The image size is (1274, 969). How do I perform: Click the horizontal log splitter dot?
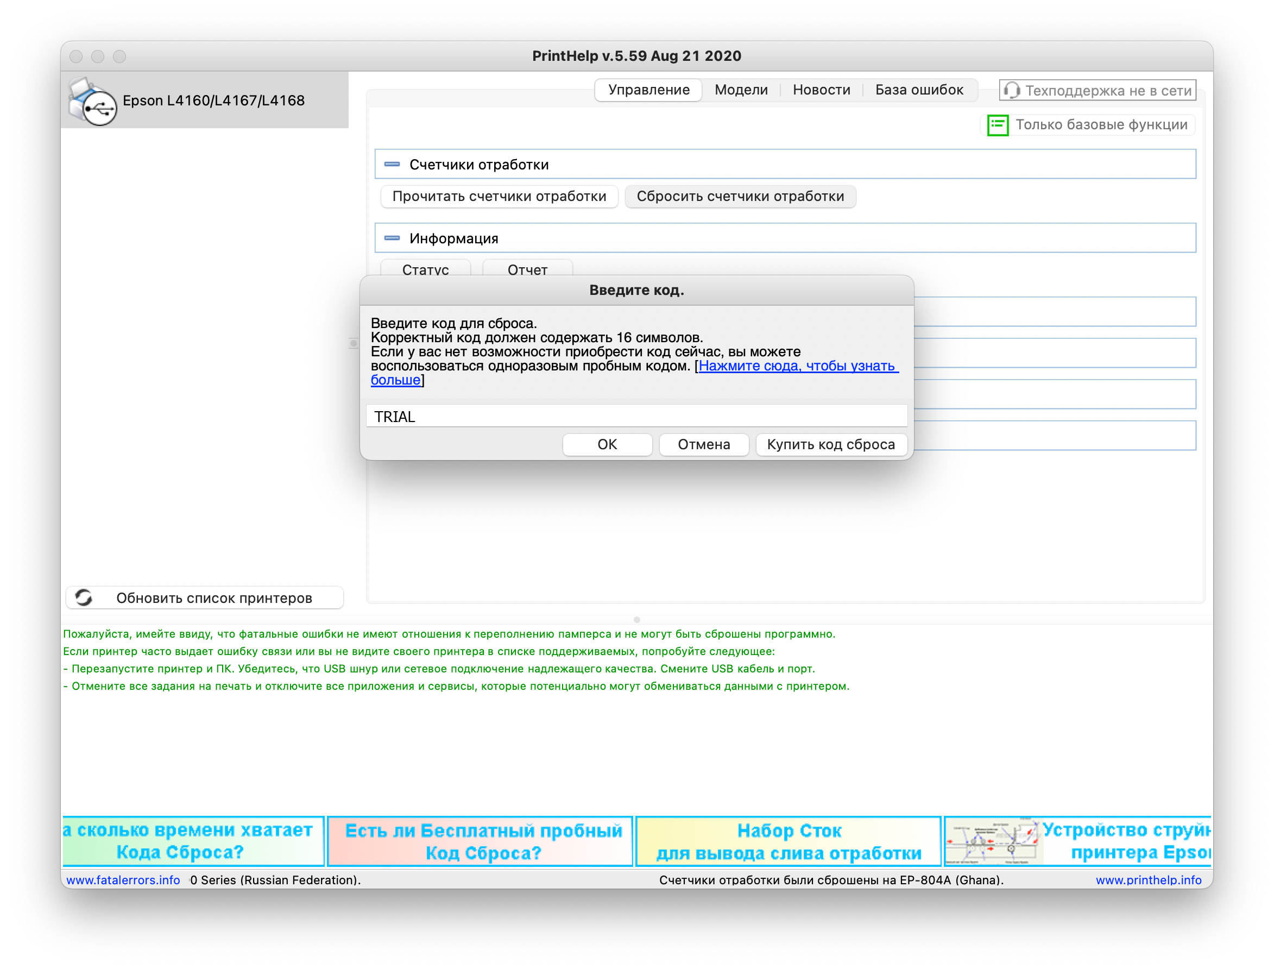pos(636,619)
